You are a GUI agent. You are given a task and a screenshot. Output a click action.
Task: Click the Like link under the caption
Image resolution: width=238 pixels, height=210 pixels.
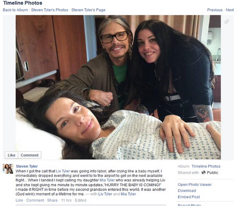19,200
